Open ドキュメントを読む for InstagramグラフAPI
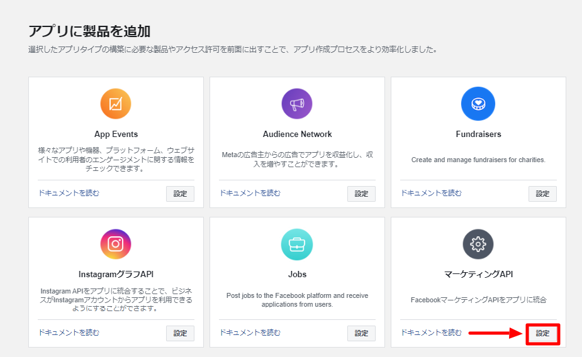This screenshot has height=357, width=582. (x=69, y=332)
